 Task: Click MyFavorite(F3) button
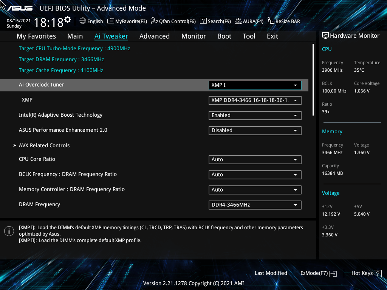click(x=127, y=21)
